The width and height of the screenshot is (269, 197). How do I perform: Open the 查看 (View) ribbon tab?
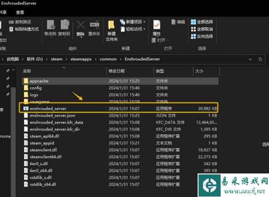pos(20,12)
